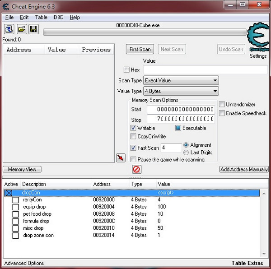The image size is (271, 269).
Task: Open Advanced Options
Action: coord(24,263)
